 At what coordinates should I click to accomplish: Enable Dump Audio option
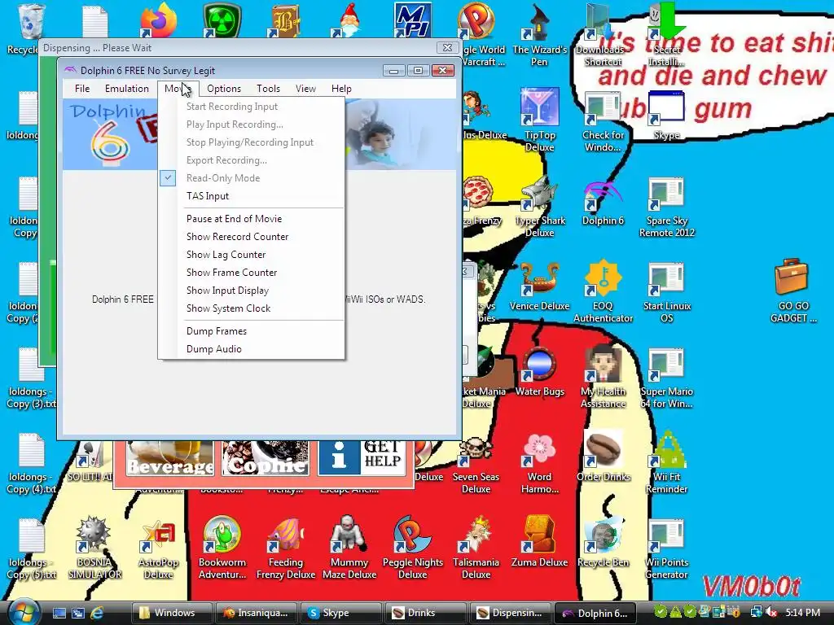pyautogui.click(x=252, y=349)
